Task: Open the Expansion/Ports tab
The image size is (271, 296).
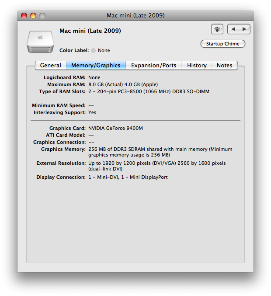Action: coord(153,65)
